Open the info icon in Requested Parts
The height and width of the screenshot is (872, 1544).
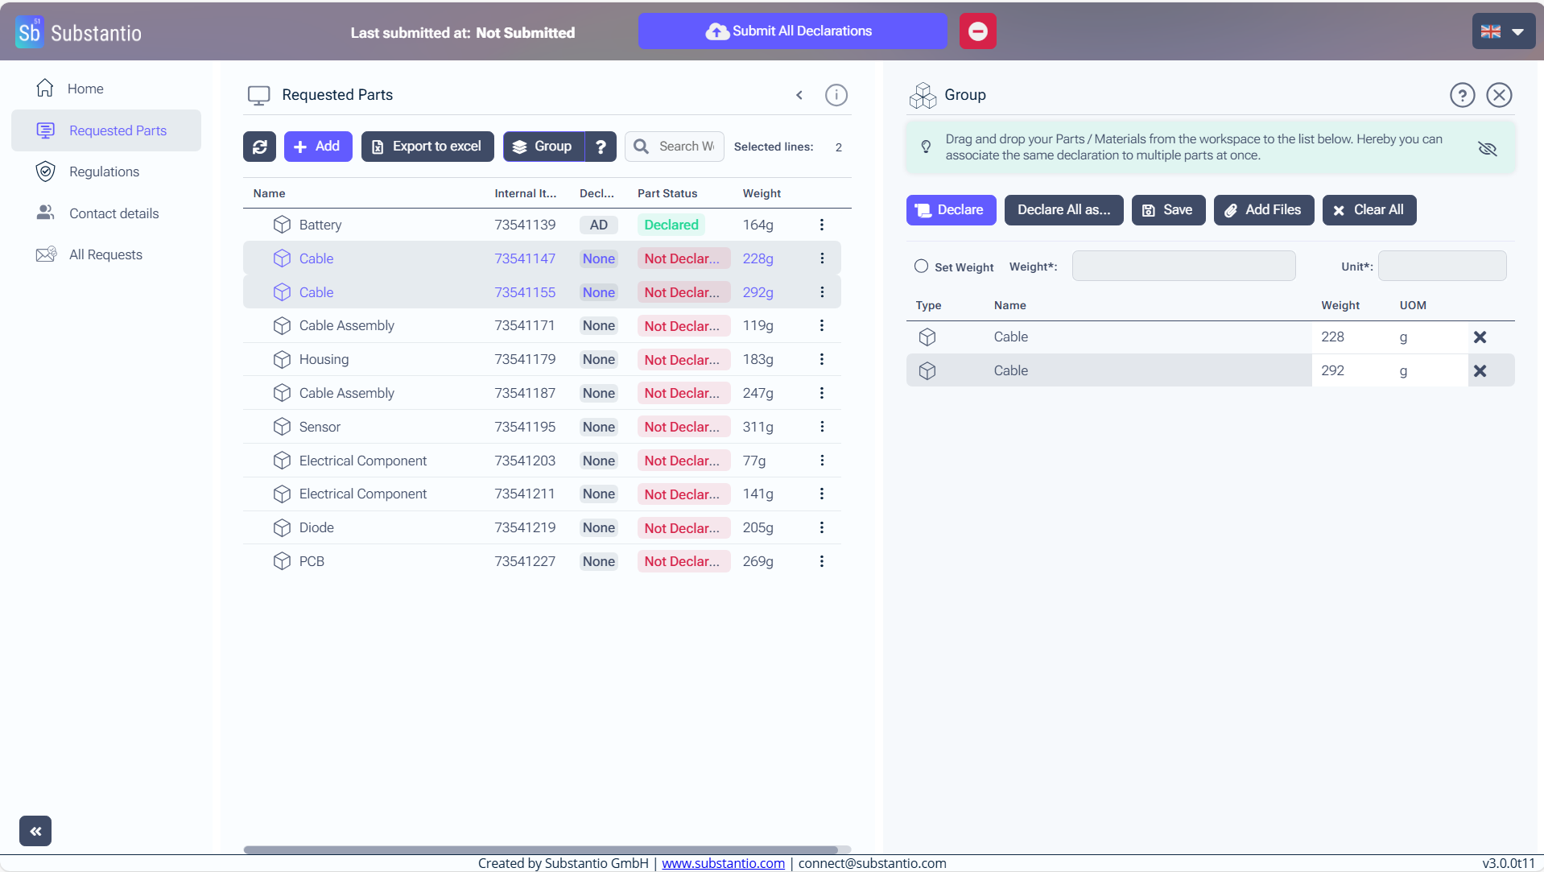836,95
